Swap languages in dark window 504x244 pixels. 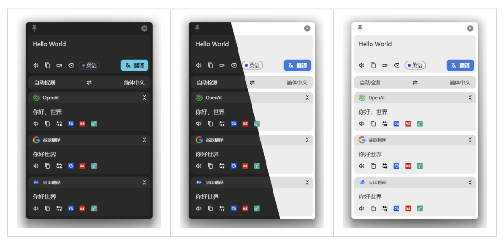pos(89,83)
